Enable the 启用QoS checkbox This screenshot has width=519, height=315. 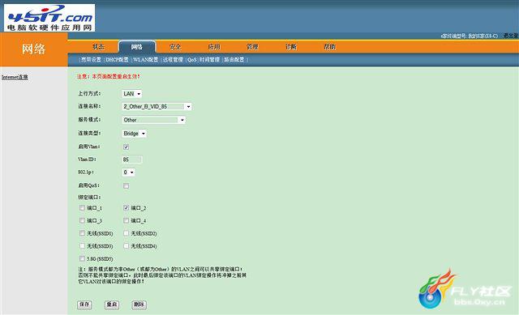tap(127, 185)
